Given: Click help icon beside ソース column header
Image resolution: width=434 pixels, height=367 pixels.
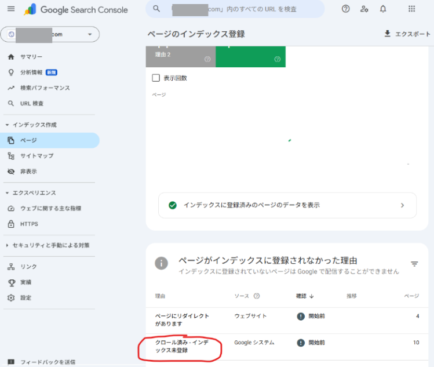Looking at the screenshot, I should 257,296.
